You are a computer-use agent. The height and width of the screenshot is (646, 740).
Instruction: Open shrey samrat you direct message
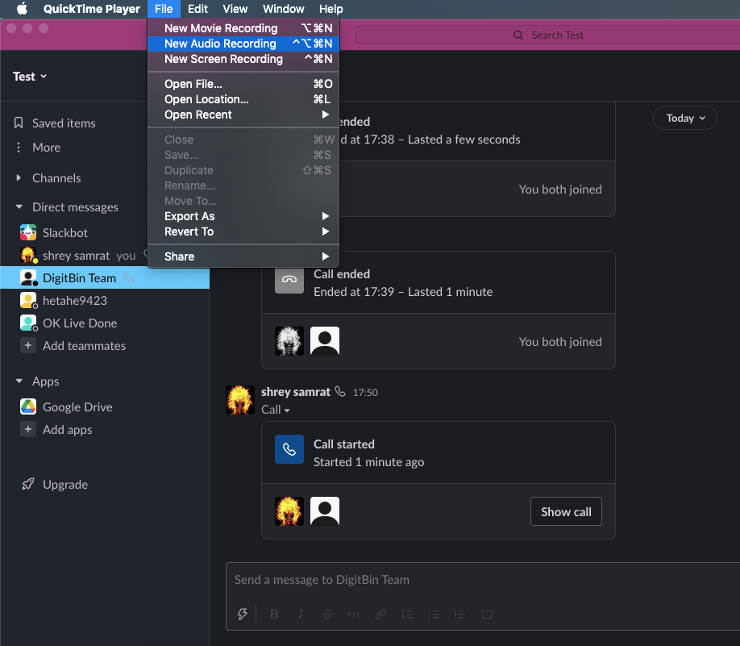(x=89, y=256)
